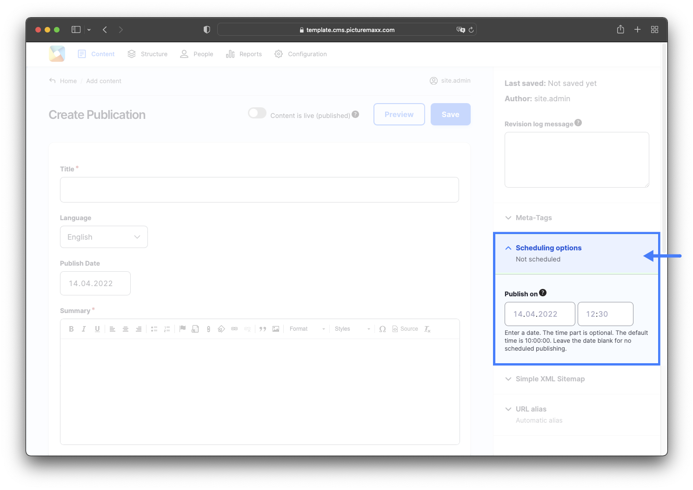Viewport: 693px width, 490px height.
Task: Align text right in Summary editor
Action: click(x=139, y=329)
